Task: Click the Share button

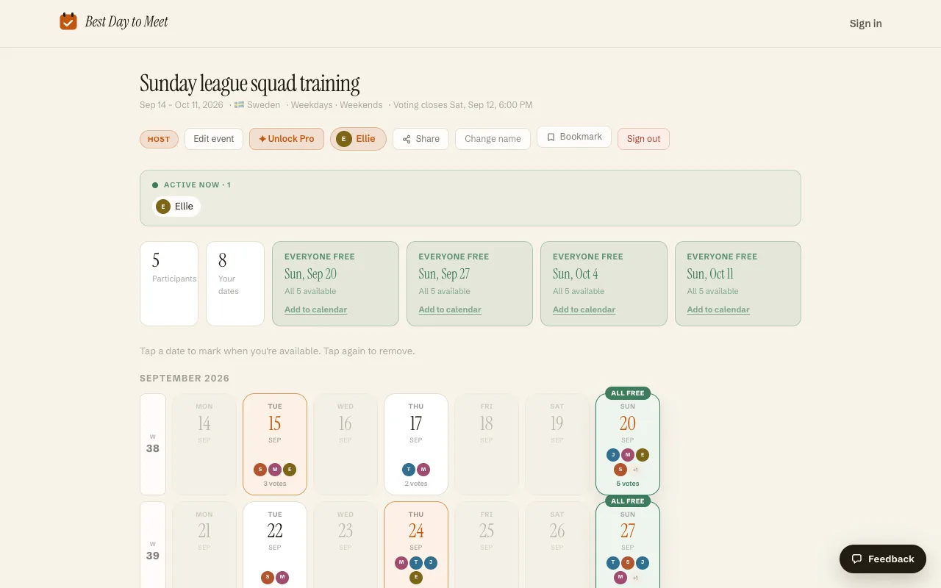Action: pos(421,139)
